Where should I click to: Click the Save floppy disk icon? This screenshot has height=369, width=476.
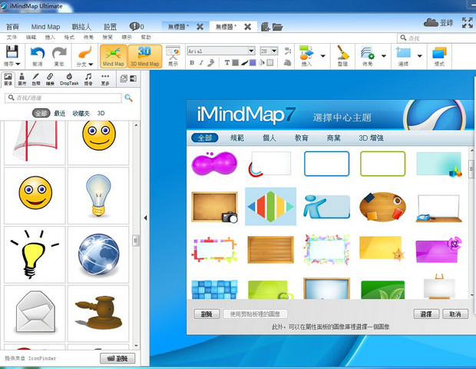point(12,53)
